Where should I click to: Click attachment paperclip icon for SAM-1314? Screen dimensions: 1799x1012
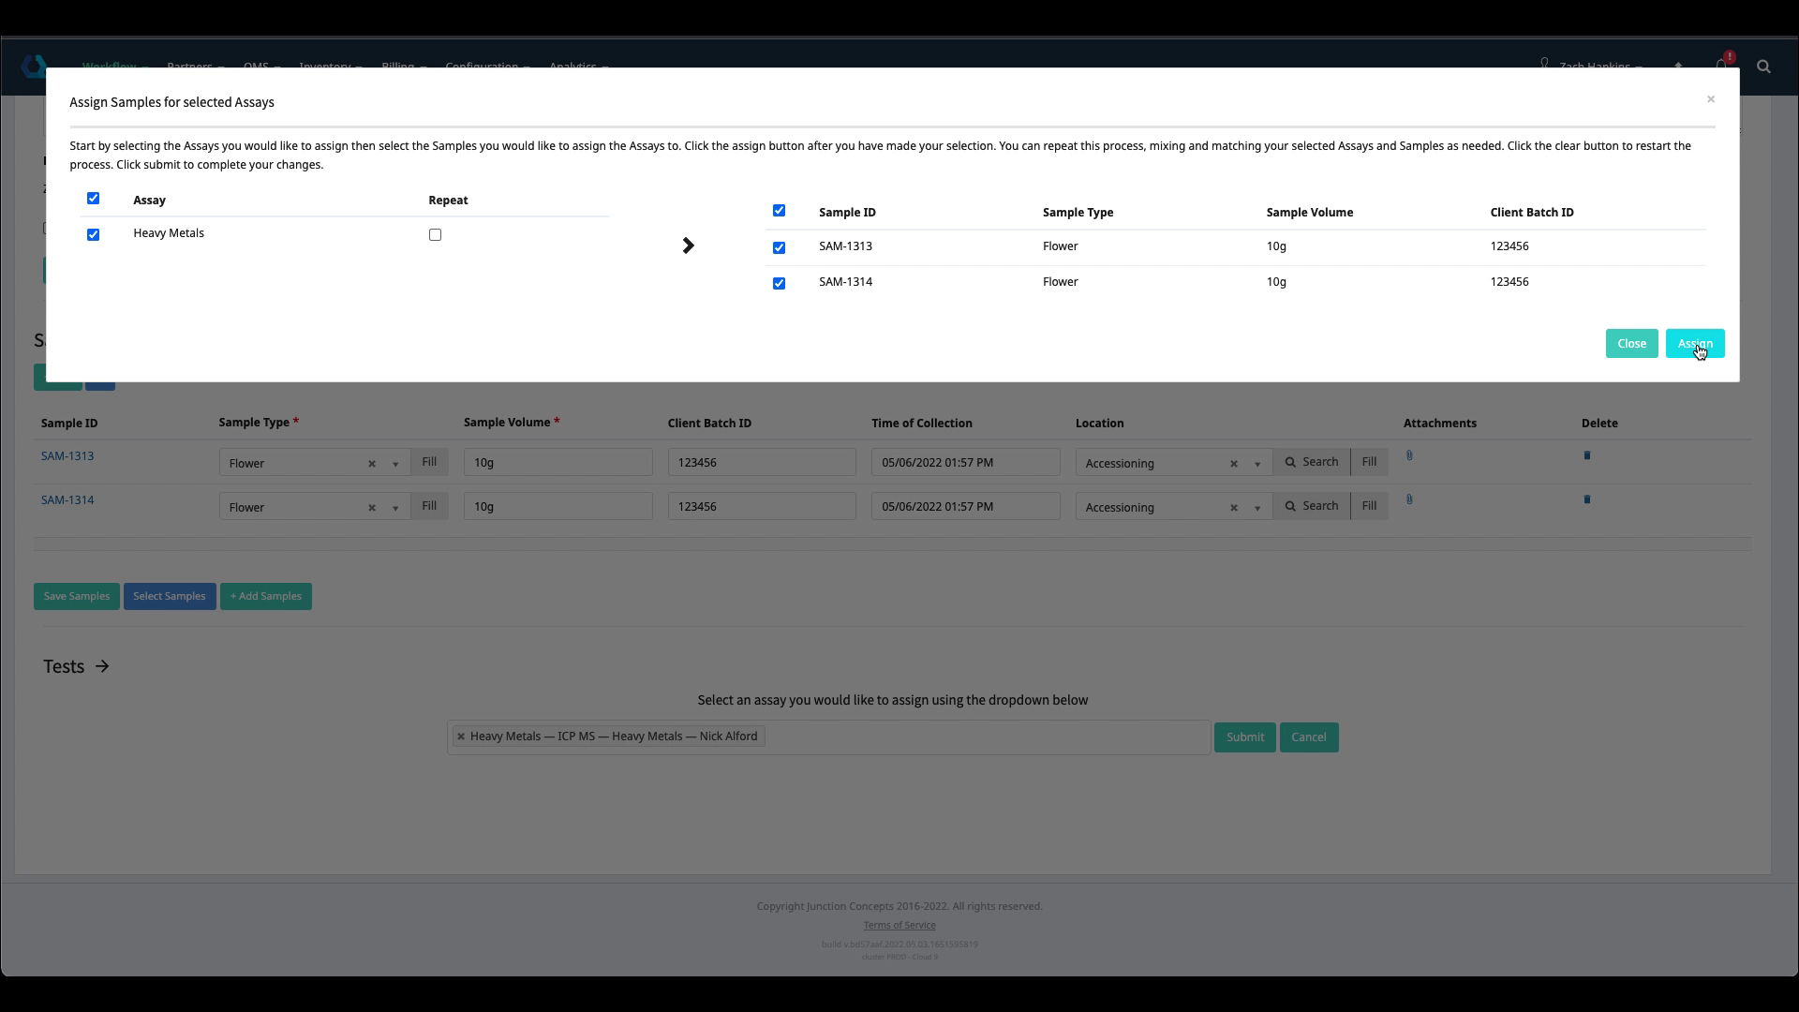(1409, 499)
